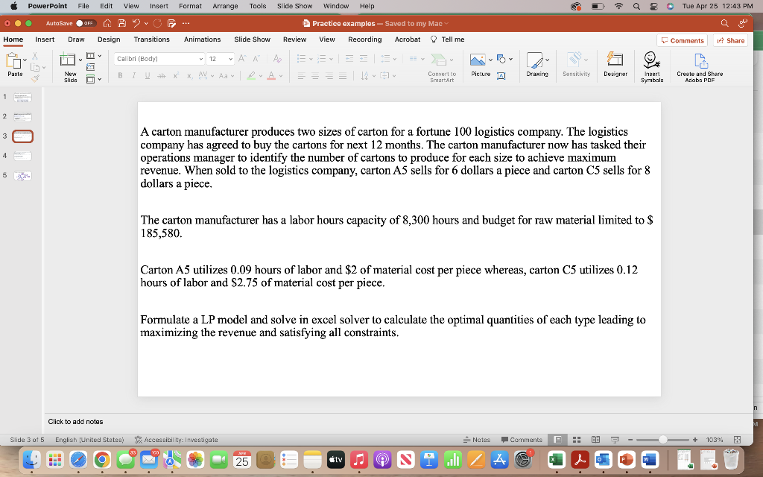Toggle left text alignment
The width and height of the screenshot is (763, 477).
pos(302,75)
